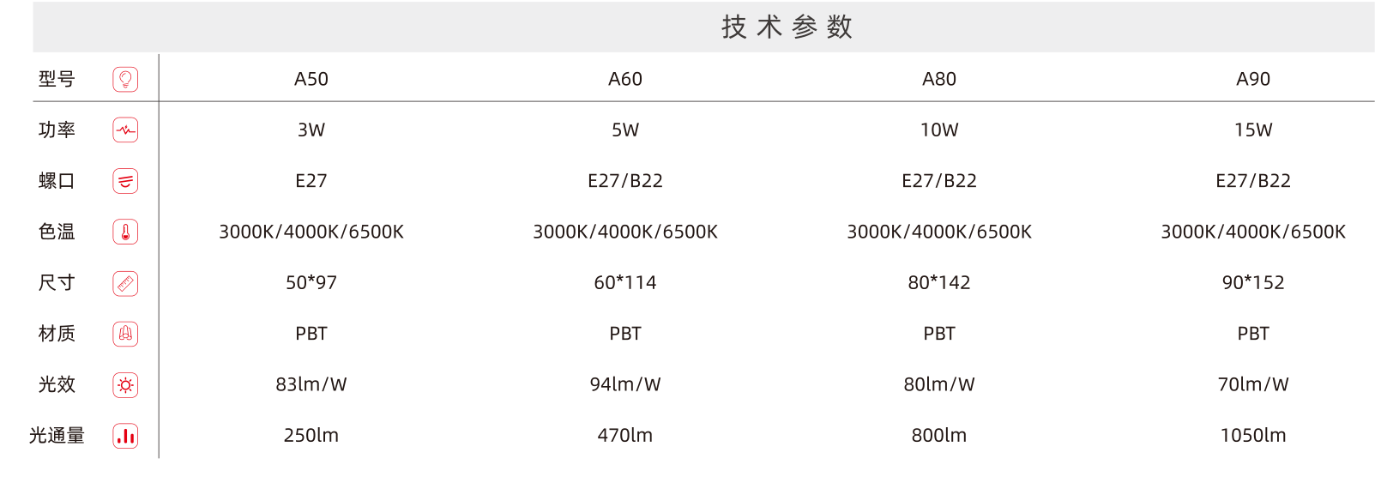The width and height of the screenshot is (1375, 501).
Task: Click the material icon beside 材质
Action: [125, 334]
